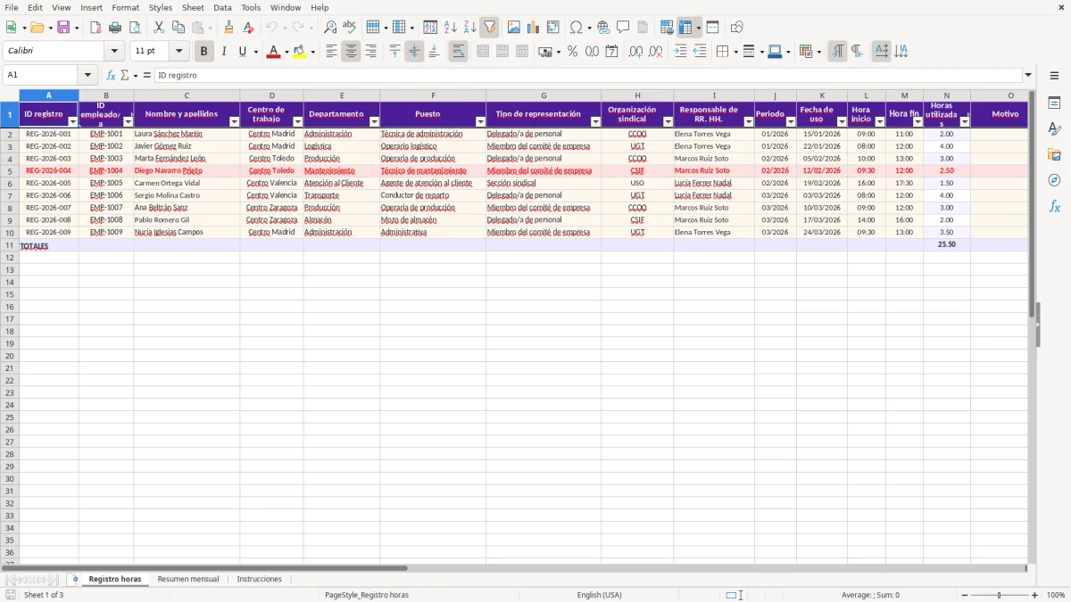Insert a hyperlink
The image size is (1071, 602).
pyautogui.click(x=603, y=28)
